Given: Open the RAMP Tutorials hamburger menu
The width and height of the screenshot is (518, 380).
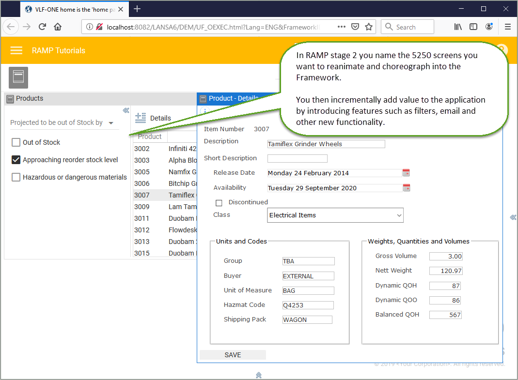Looking at the screenshot, I should [x=16, y=50].
